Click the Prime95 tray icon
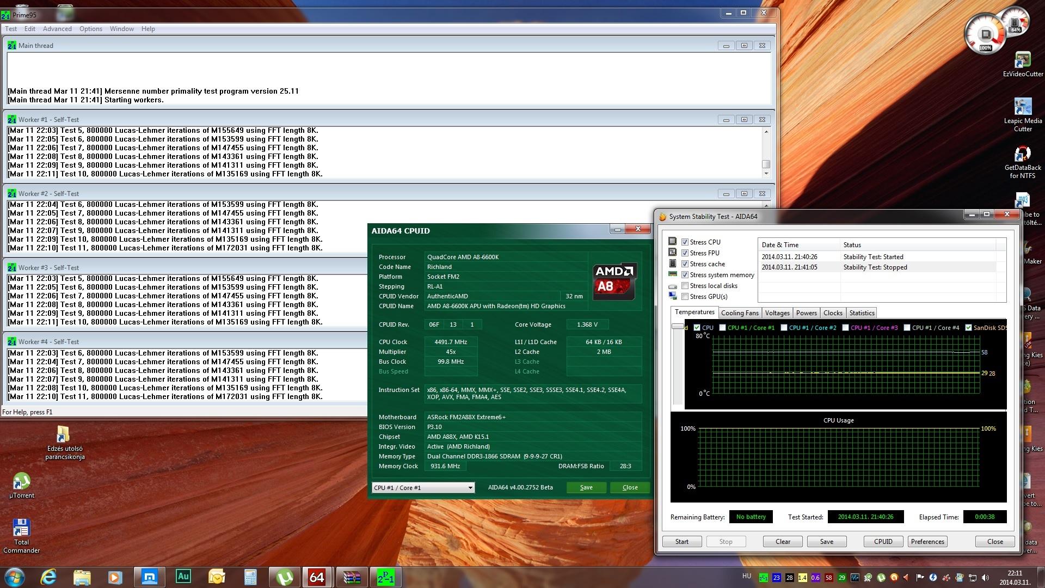Screen dimensions: 1045x588 pos(764,578)
